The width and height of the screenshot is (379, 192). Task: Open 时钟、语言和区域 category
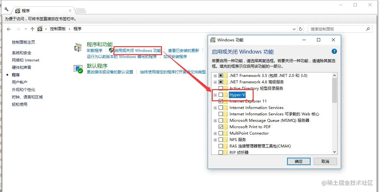[x=27, y=97]
